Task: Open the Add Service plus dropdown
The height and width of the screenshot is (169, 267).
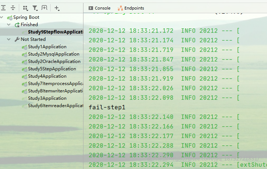Action: tap(57, 8)
